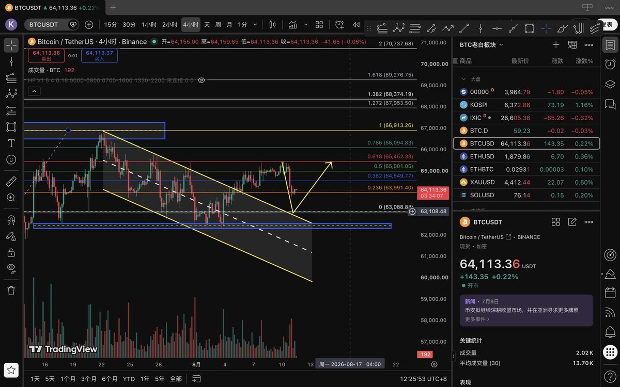Toggle the lock all drawings icon
620x387 pixels.
11,252
